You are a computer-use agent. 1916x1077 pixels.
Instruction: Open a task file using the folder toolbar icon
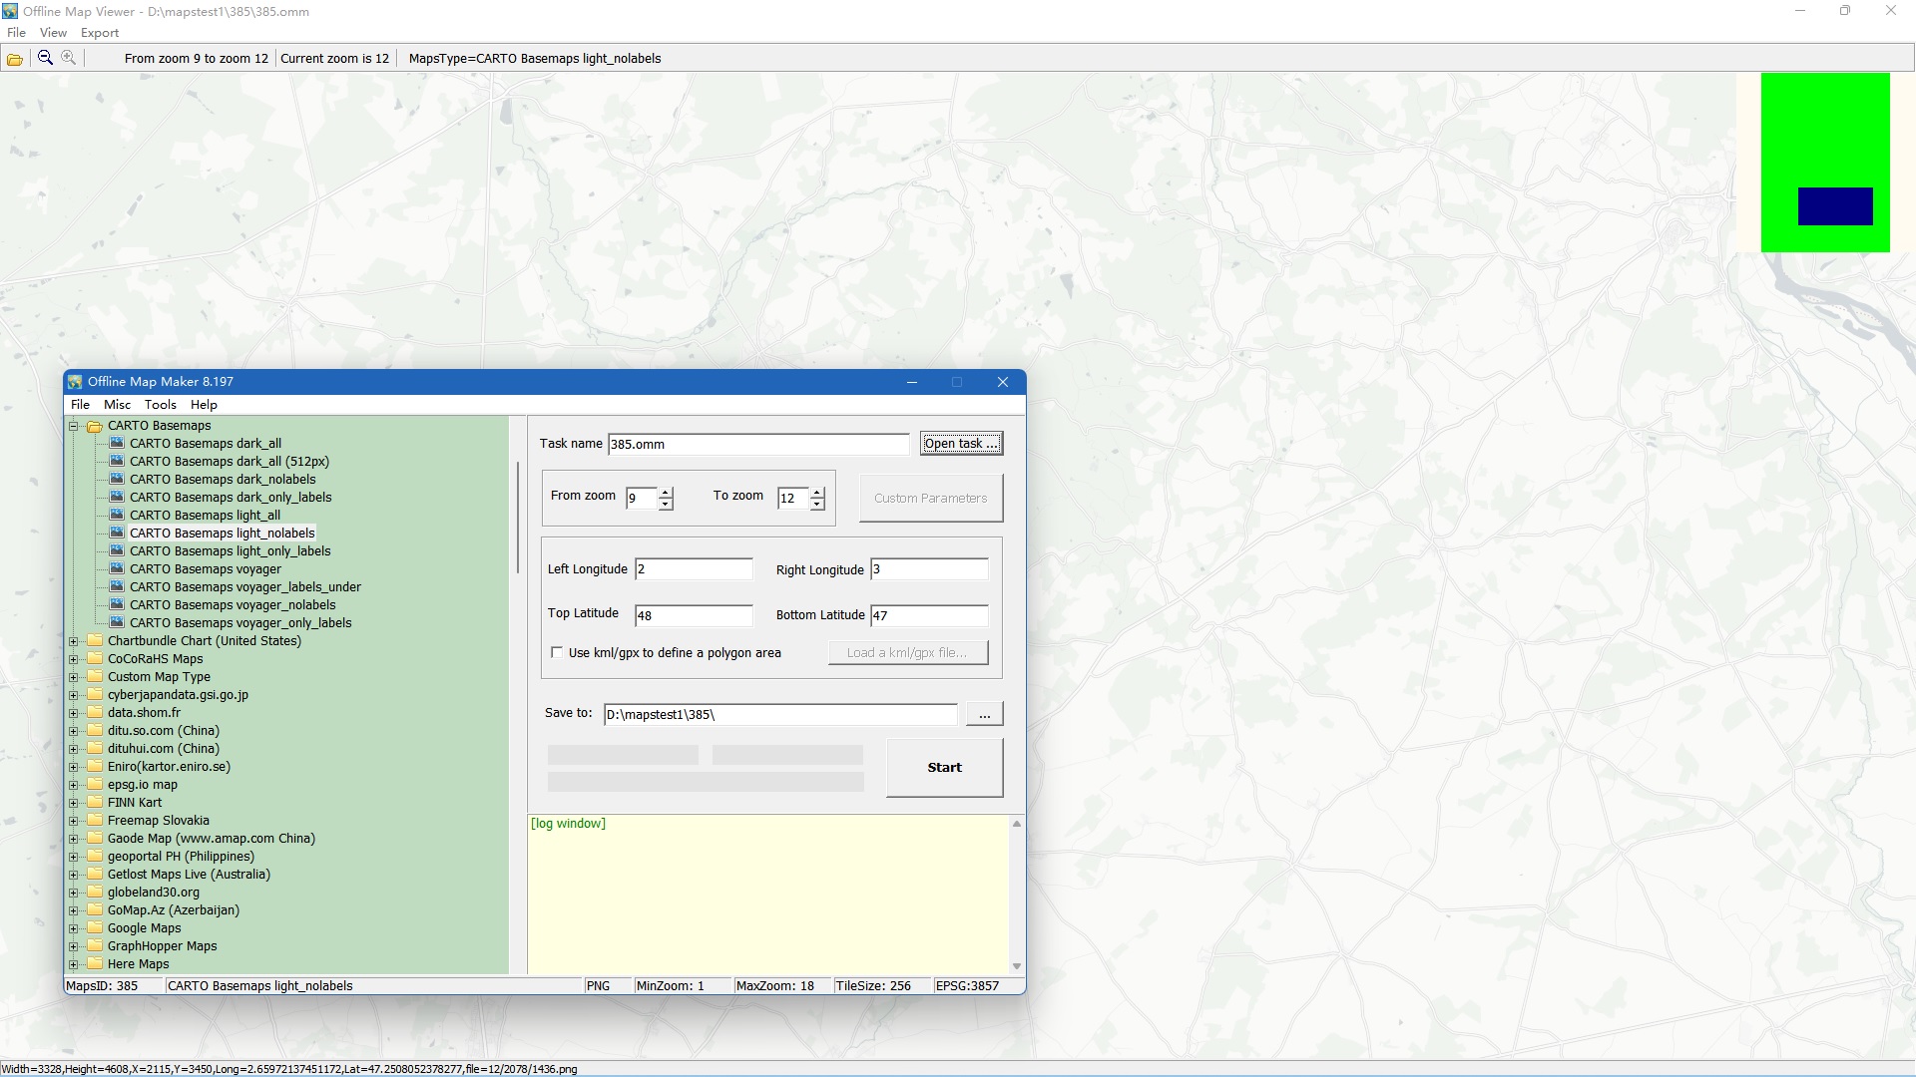tap(14, 57)
